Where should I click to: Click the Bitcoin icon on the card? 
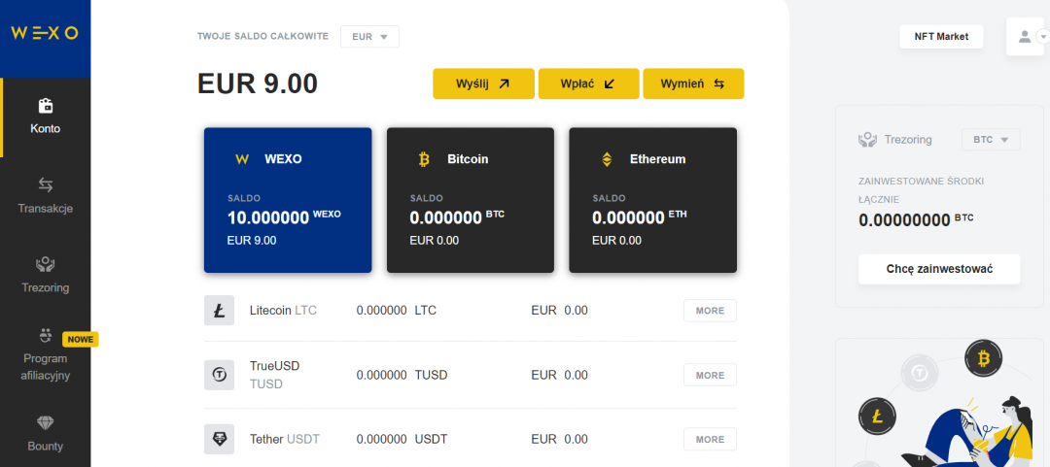[x=424, y=159]
